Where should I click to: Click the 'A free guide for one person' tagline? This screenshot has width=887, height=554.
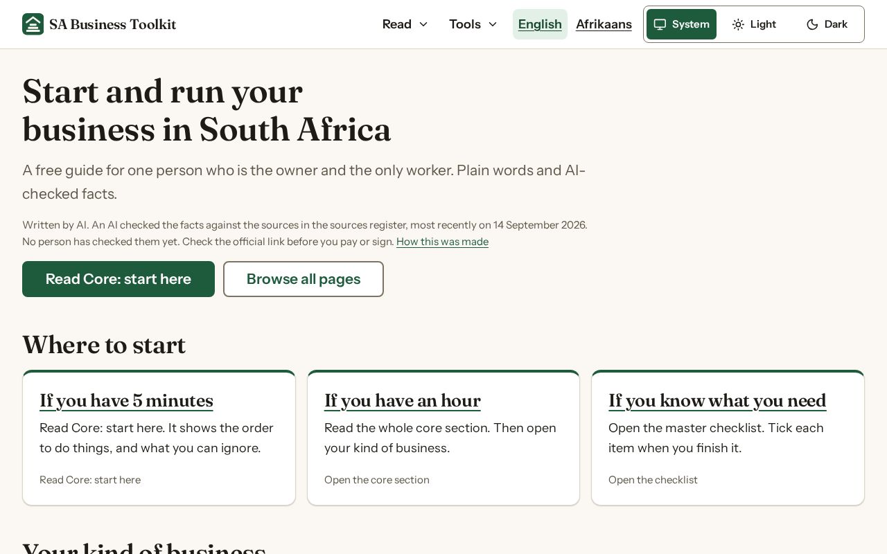coord(304,182)
